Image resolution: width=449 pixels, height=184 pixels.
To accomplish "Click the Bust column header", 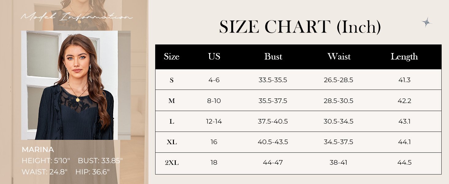I will click(x=273, y=57).
